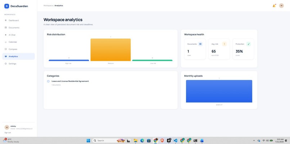Click the circle icon beside Leave and License category
Viewport: 290px width, 144px height.
coord(48,81)
